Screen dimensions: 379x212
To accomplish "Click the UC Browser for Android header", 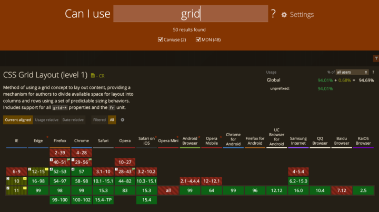I will point(276,137).
